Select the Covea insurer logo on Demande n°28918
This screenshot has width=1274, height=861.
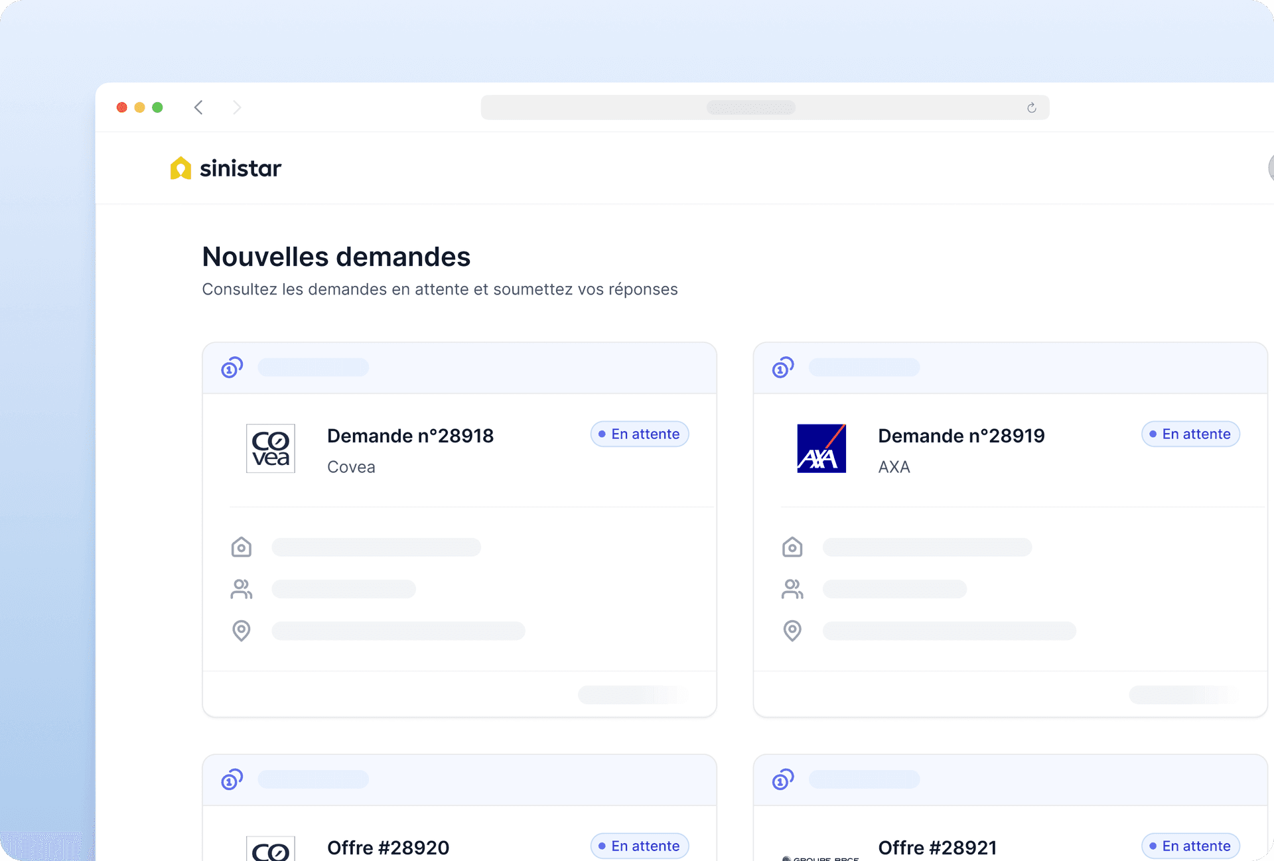[x=271, y=448]
